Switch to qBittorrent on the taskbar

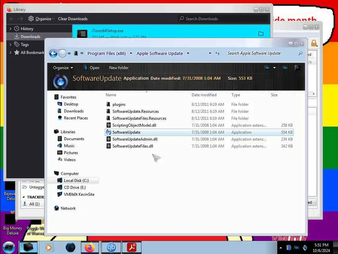tap(111, 247)
